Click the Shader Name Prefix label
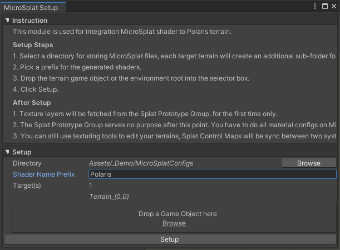 [x=43, y=174]
